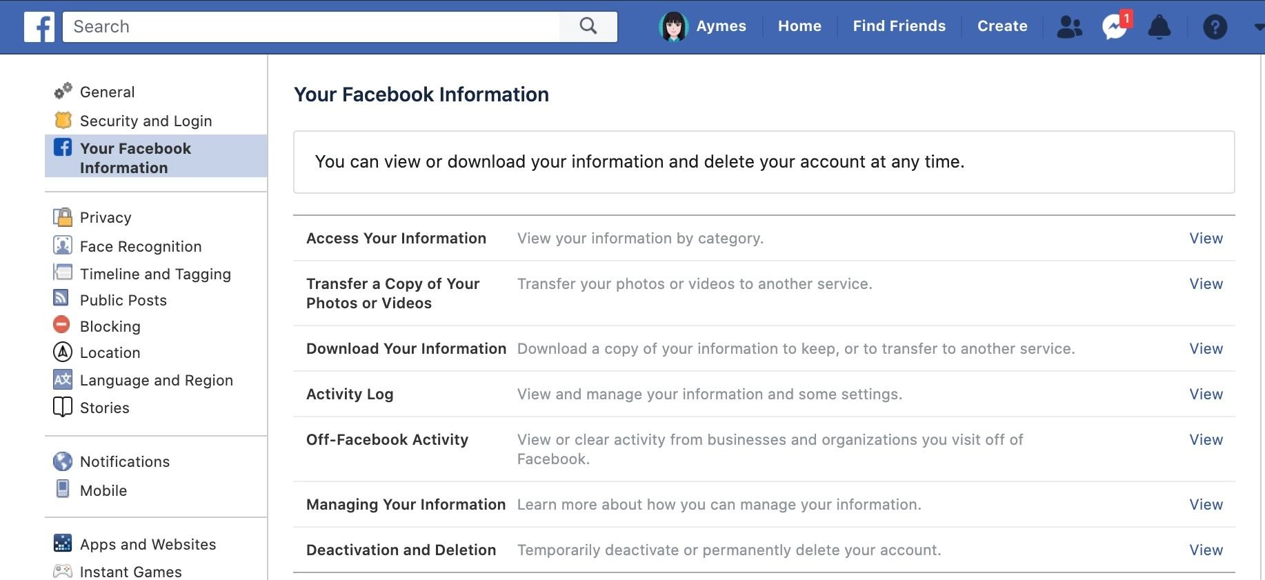Click the Search input field
This screenshot has width=1265, height=580.
coord(310,27)
